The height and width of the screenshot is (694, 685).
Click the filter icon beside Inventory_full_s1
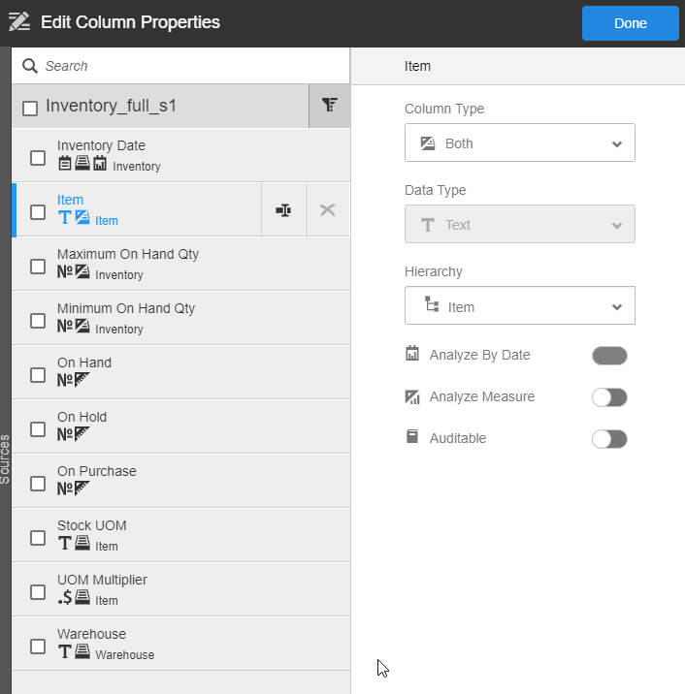coord(330,106)
